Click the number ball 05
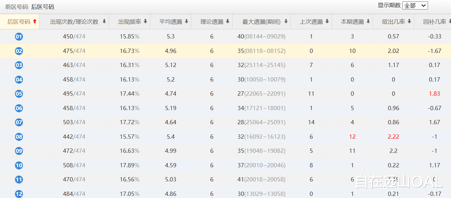The width and height of the screenshot is (451, 198). 19,94
